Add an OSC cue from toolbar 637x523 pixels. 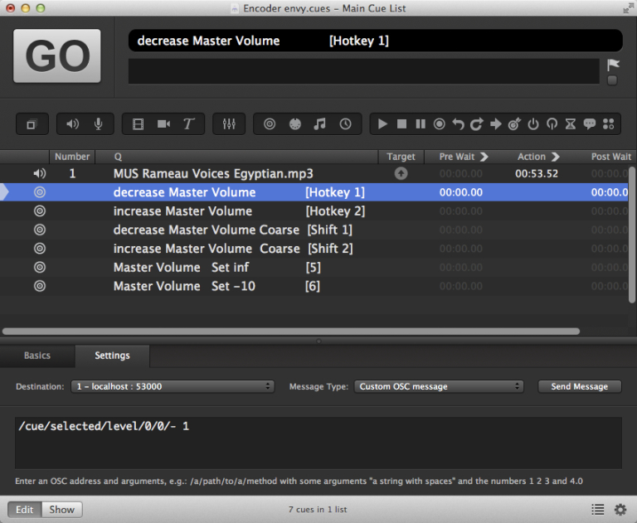tap(270, 124)
